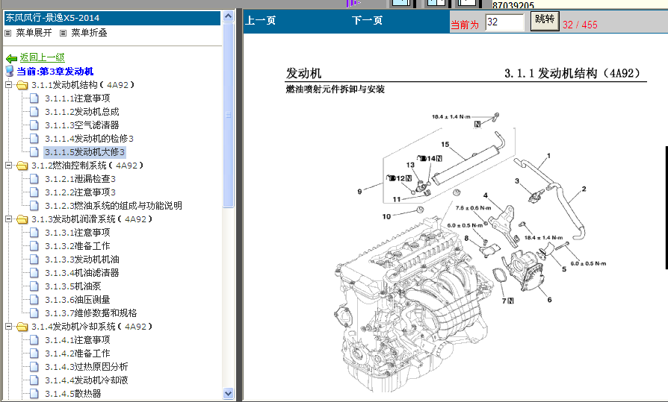Click page icon beside 3.1.4.5散热器
Image resolution: width=668 pixels, height=402 pixels.
click(34, 394)
